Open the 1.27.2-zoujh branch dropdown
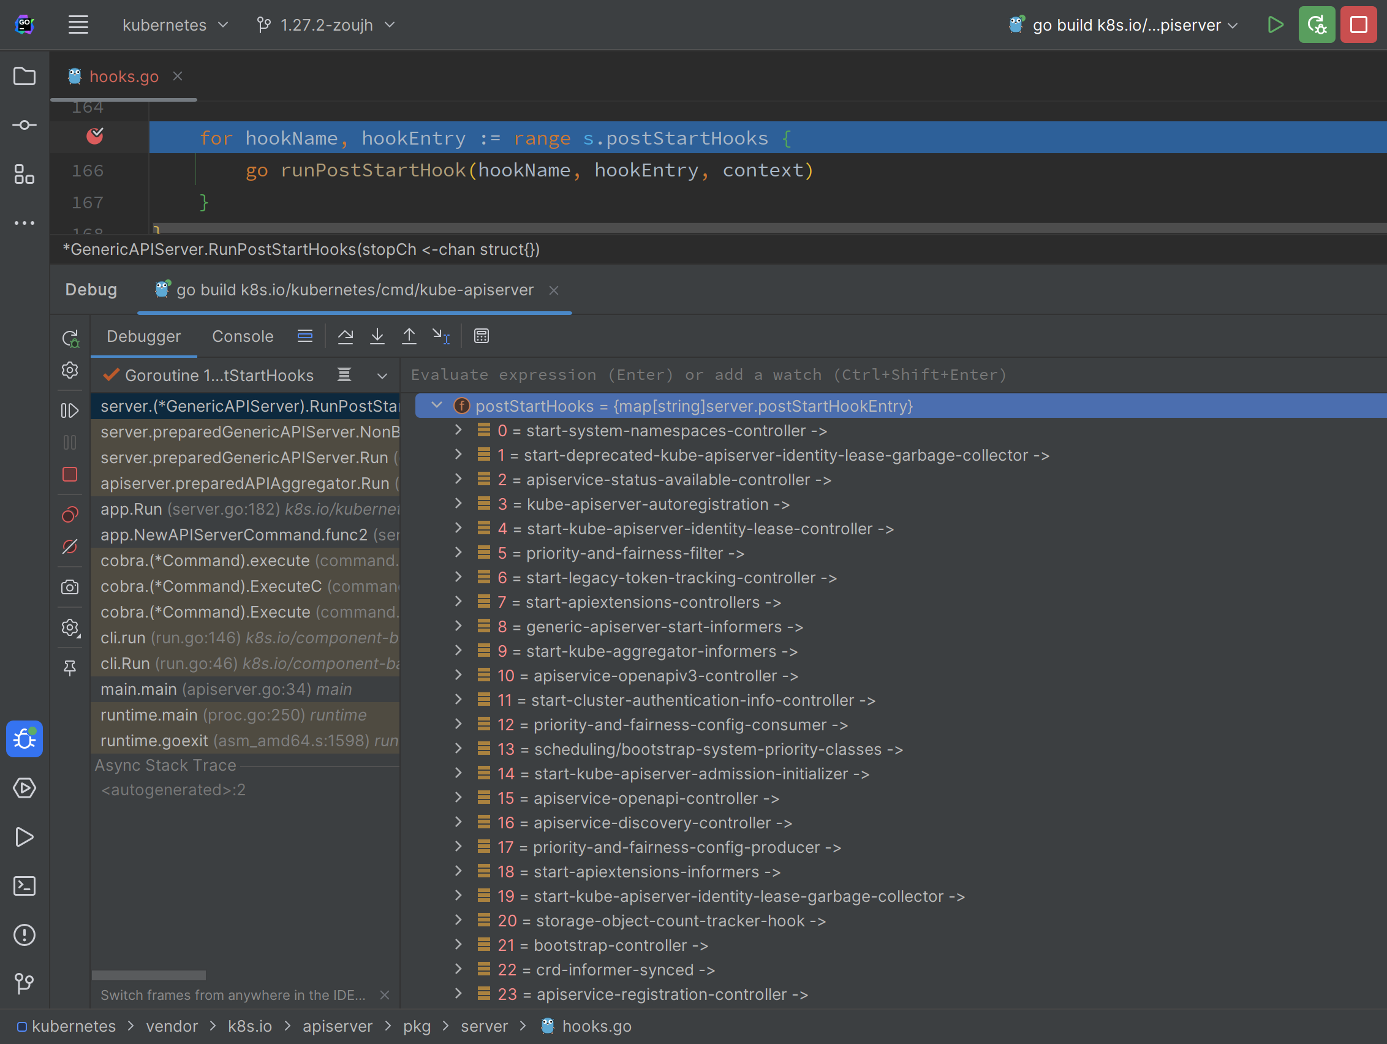1387x1044 pixels. [x=326, y=25]
